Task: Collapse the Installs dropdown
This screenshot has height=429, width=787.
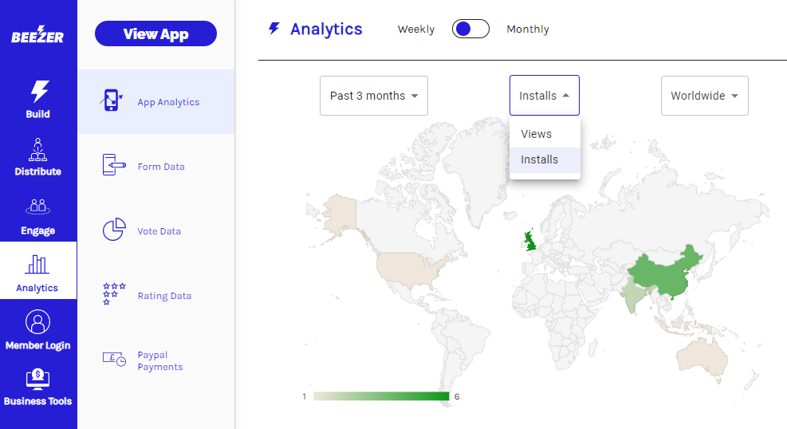Action: click(x=545, y=96)
